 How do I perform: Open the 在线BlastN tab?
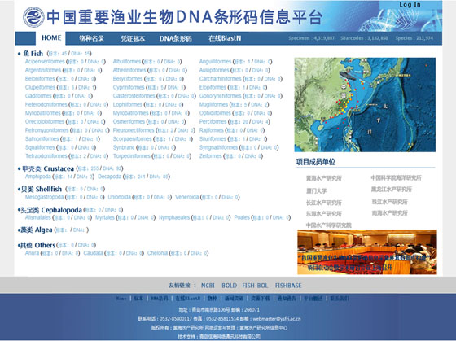225,38
